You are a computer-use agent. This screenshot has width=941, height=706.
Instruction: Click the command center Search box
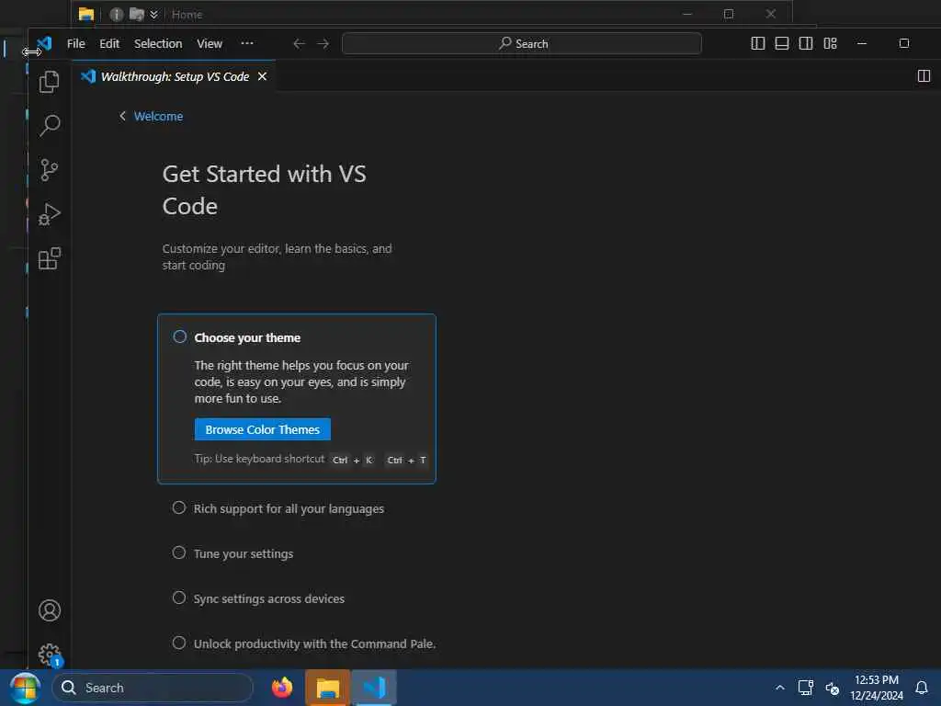[522, 44]
